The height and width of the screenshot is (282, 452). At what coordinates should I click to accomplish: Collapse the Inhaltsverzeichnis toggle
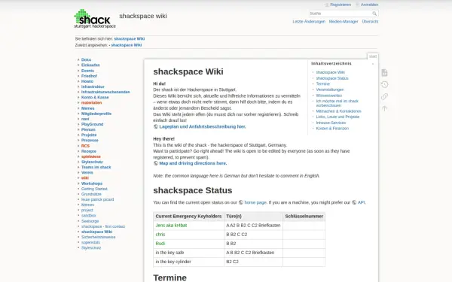(x=373, y=64)
